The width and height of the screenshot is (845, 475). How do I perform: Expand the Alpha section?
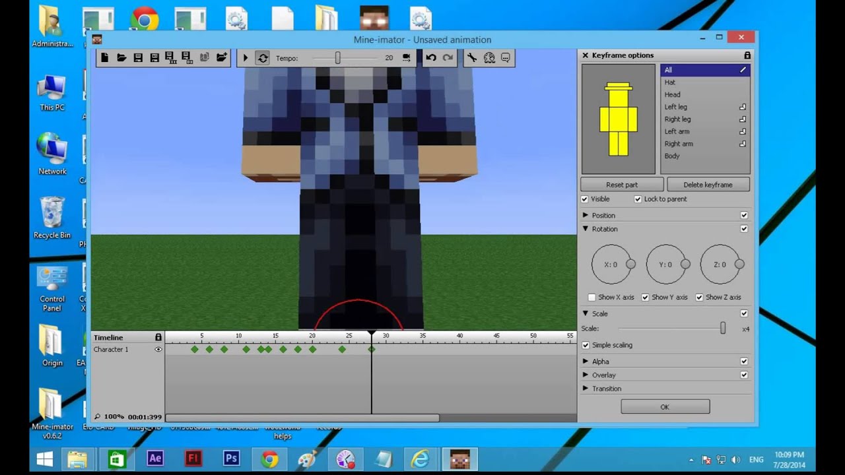(585, 362)
